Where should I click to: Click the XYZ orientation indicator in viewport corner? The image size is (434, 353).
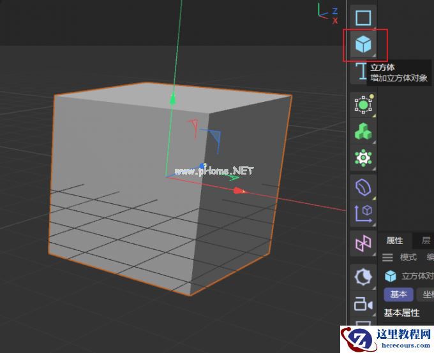point(329,14)
